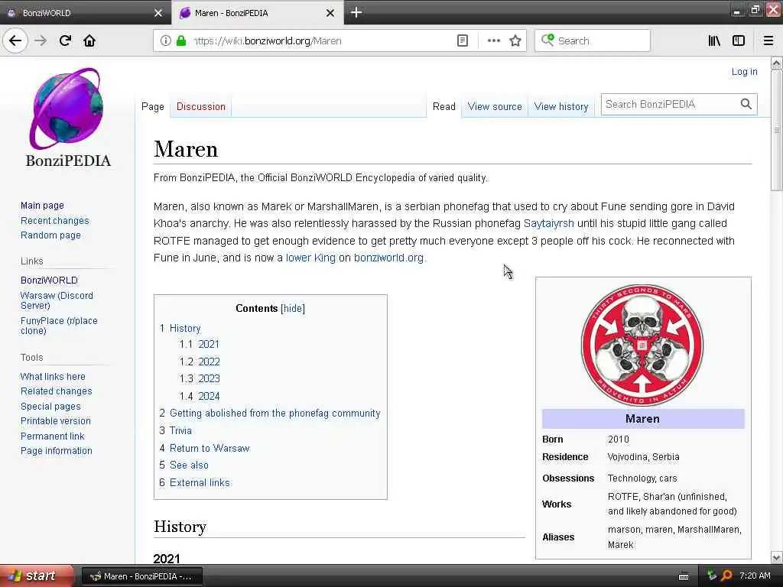Viewport: 783px width, 587px height.
Task: Toggle reader view icon in address bar
Action: 463,41
